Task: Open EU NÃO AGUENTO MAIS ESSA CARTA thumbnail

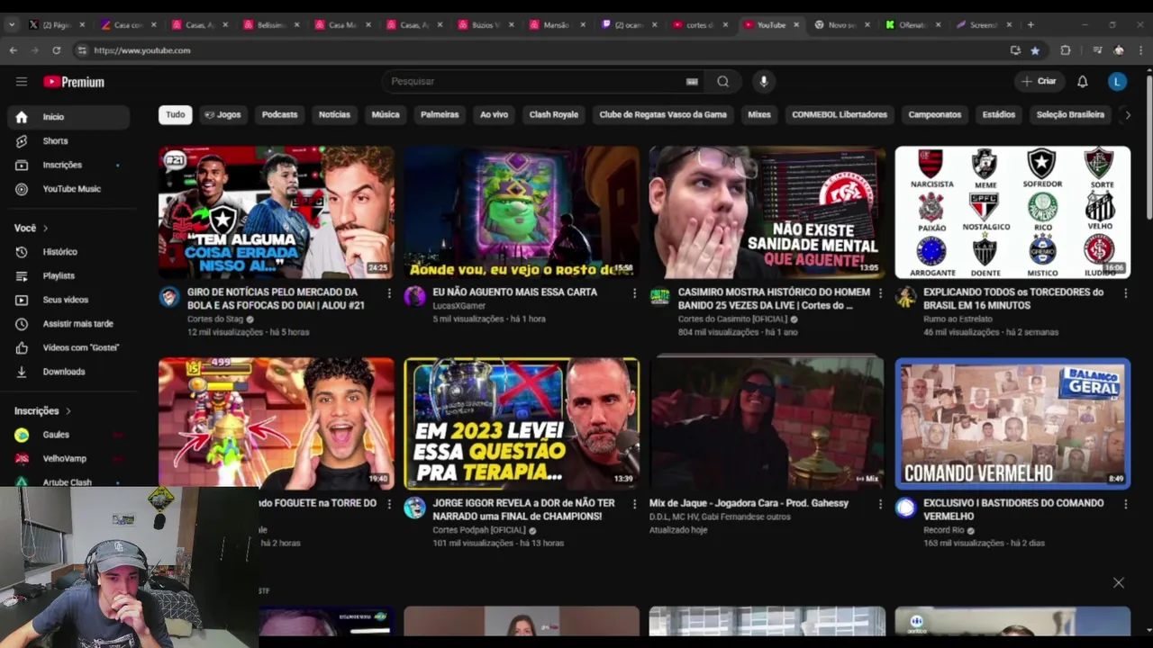Action: (x=522, y=212)
